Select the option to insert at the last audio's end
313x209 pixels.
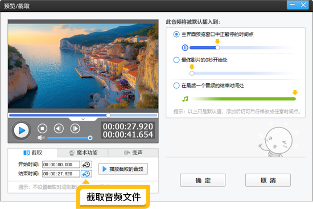[x=176, y=85]
